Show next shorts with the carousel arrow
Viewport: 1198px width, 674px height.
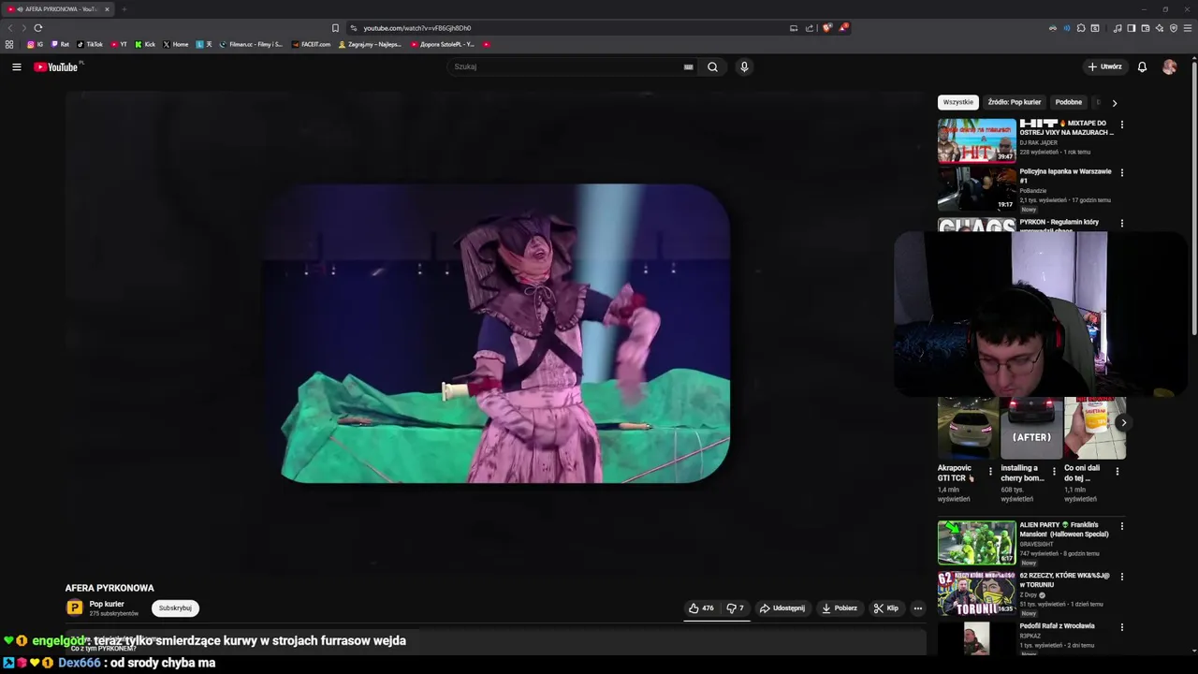point(1123,423)
